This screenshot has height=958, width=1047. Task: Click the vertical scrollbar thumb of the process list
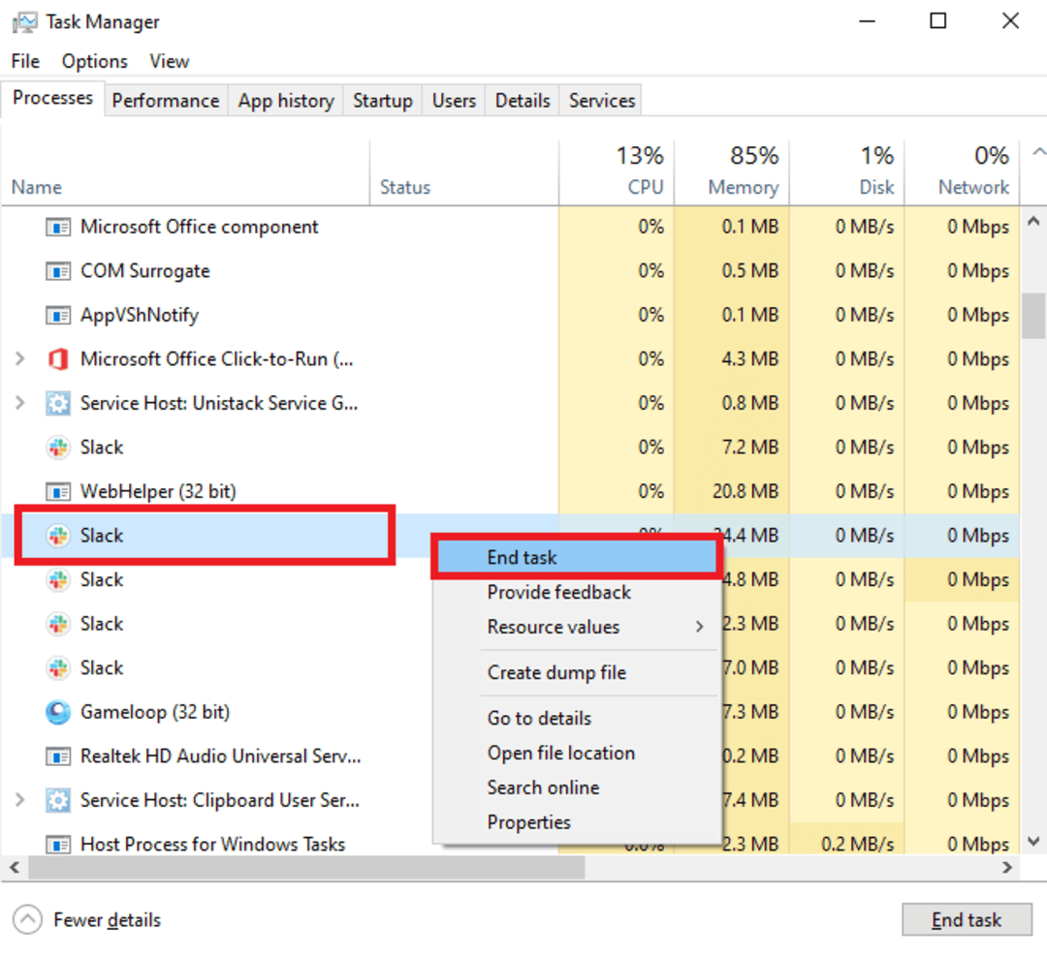coord(1033,316)
